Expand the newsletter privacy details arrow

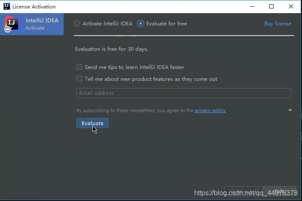tap(290, 110)
